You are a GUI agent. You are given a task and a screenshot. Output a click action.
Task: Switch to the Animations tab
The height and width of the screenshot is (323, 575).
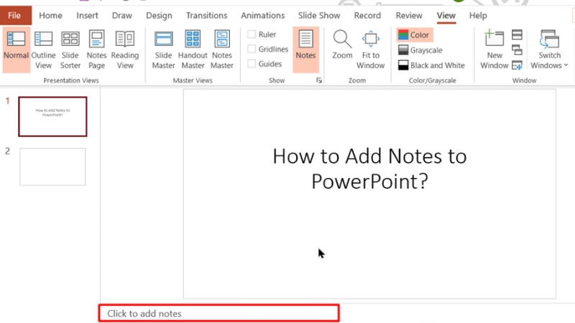click(x=262, y=16)
